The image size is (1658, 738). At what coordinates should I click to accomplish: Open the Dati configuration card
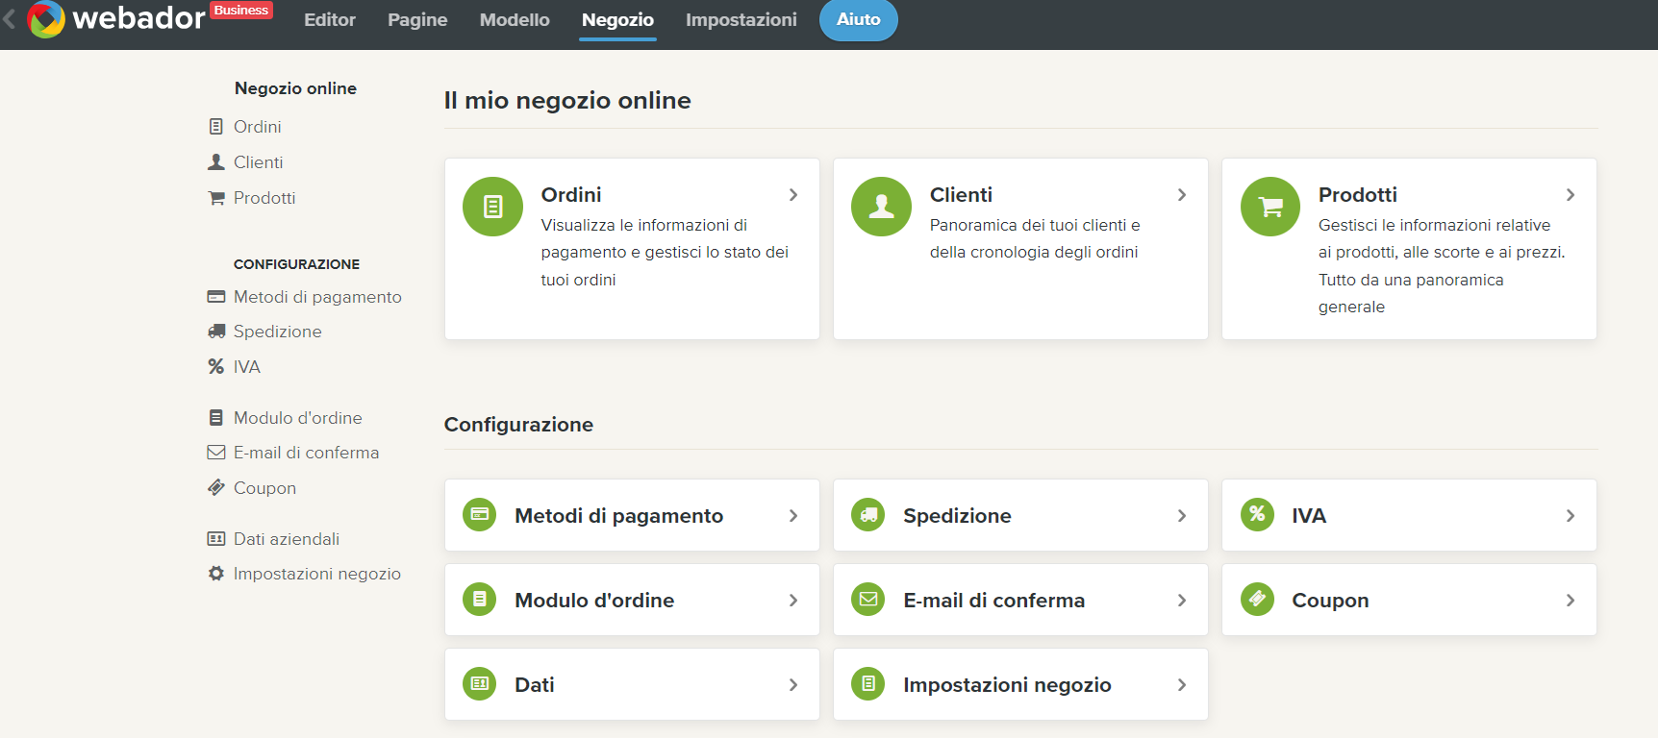tap(631, 684)
